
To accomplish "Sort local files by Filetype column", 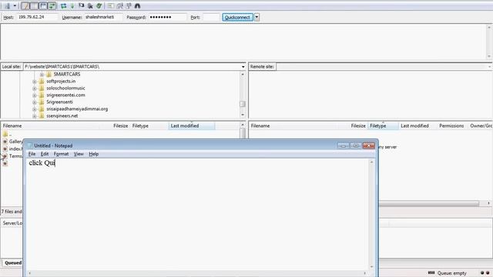I will [x=149, y=125].
